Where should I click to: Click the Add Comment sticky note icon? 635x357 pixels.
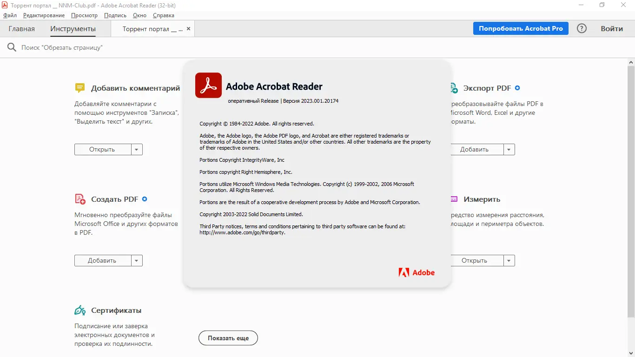coord(80,88)
